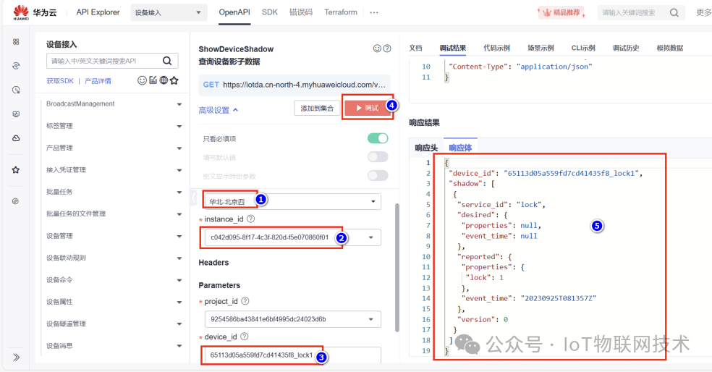Click the 调试 run button
Screen dimensions: 712x372
tap(368, 108)
